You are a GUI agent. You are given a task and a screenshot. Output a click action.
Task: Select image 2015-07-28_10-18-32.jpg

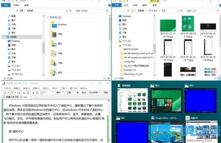[168, 50]
